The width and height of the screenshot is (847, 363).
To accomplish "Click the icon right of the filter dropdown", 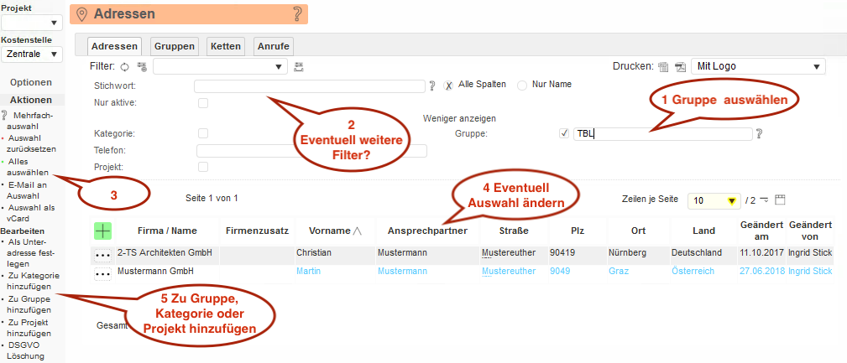I will pos(299,66).
